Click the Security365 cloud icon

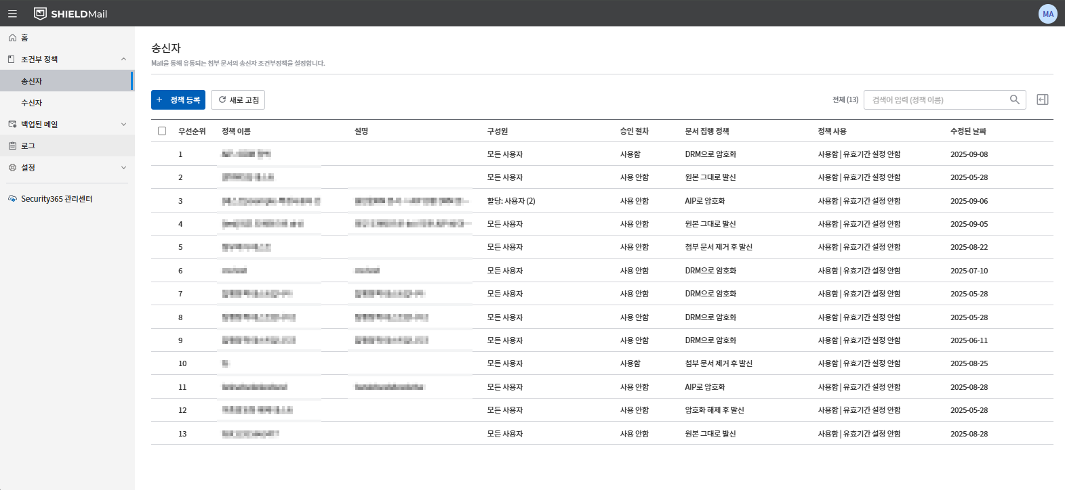(12, 199)
